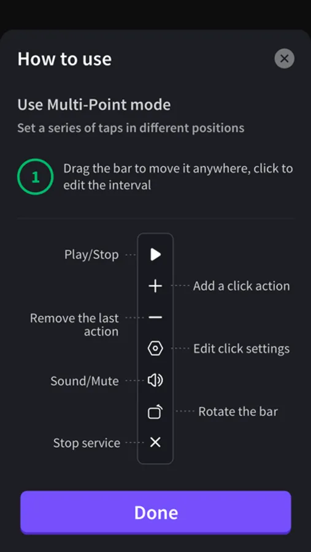Image resolution: width=311 pixels, height=552 pixels.
Task: Click the Rotate the bar label
Action: click(x=238, y=412)
